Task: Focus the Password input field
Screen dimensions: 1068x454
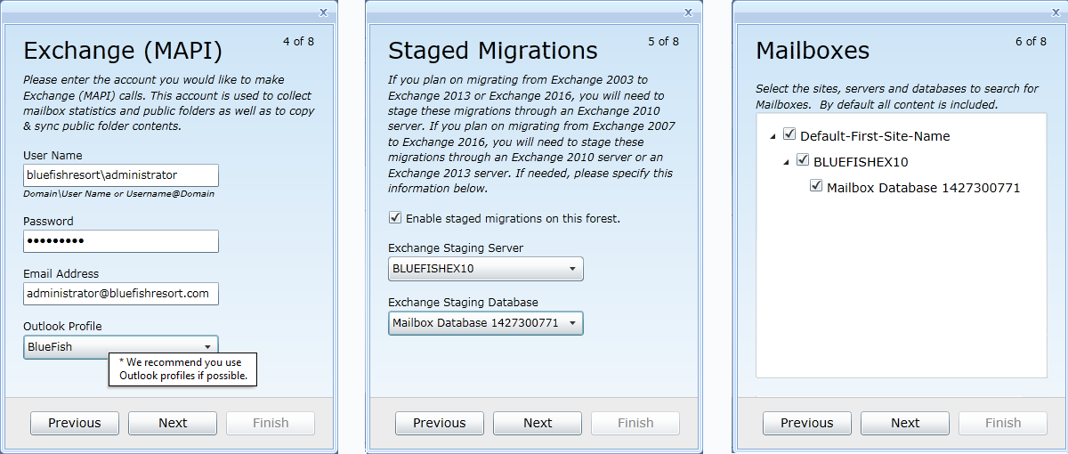Action: point(121,241)
